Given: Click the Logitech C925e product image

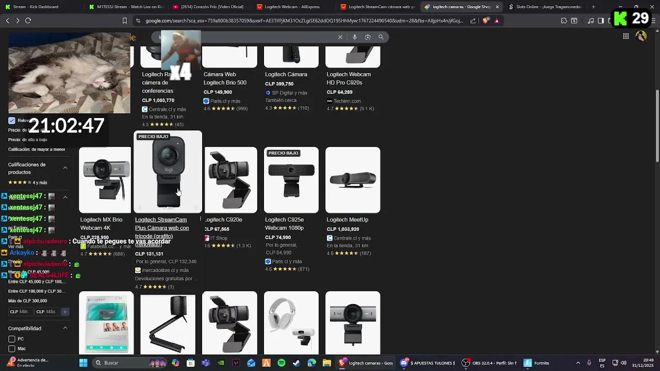Looking at the screenshot, I should pos(291,180).
